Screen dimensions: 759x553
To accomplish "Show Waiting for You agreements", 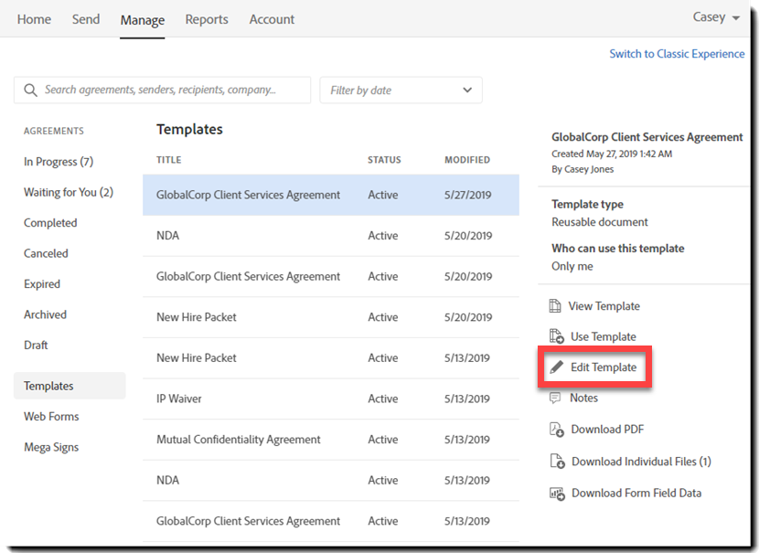I will pos(69,192).
